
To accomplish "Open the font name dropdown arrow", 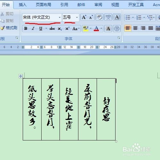I will (x=60, y=17).
